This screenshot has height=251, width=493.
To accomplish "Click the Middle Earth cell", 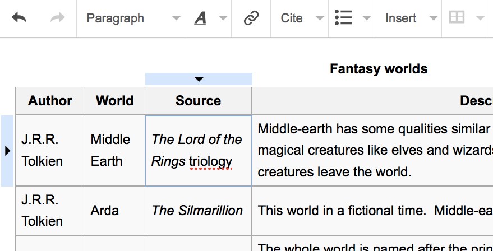I will 115,151.
